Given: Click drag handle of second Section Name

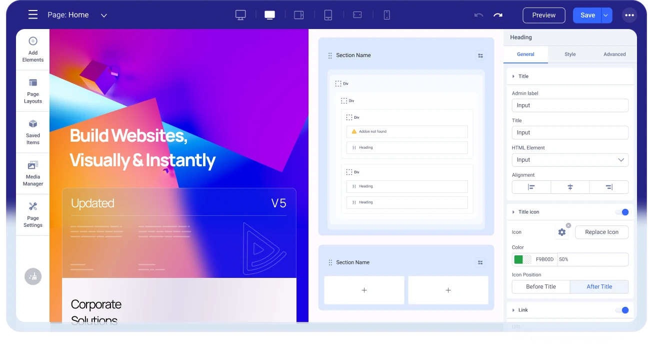Looking at the screenshot, I should pyautogui.click(x=330, y=262).
